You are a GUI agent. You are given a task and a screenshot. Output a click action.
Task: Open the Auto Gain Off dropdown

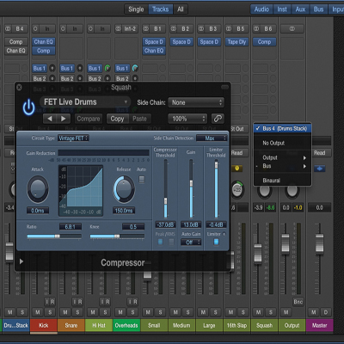191,243
